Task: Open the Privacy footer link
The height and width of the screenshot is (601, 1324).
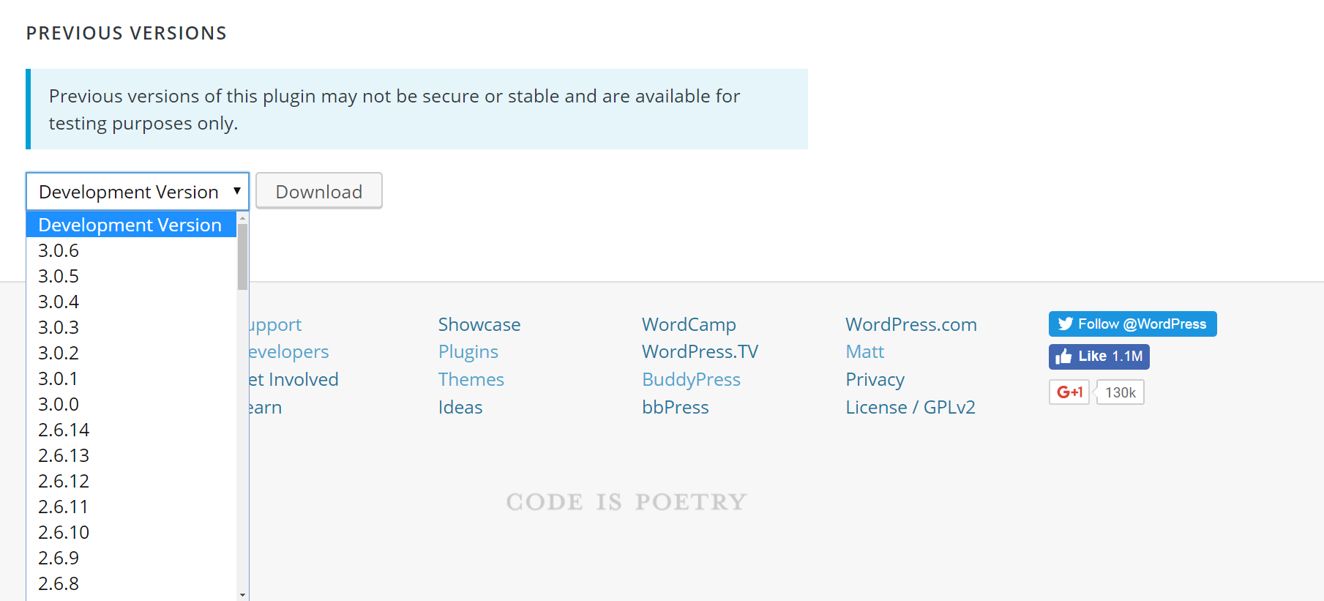Action: (875, 379)
